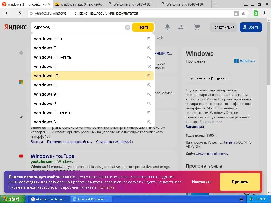Open the Семейство Windows 9x sublink
The height and width of the screenshot is (203, 271).
pos(114,142)
